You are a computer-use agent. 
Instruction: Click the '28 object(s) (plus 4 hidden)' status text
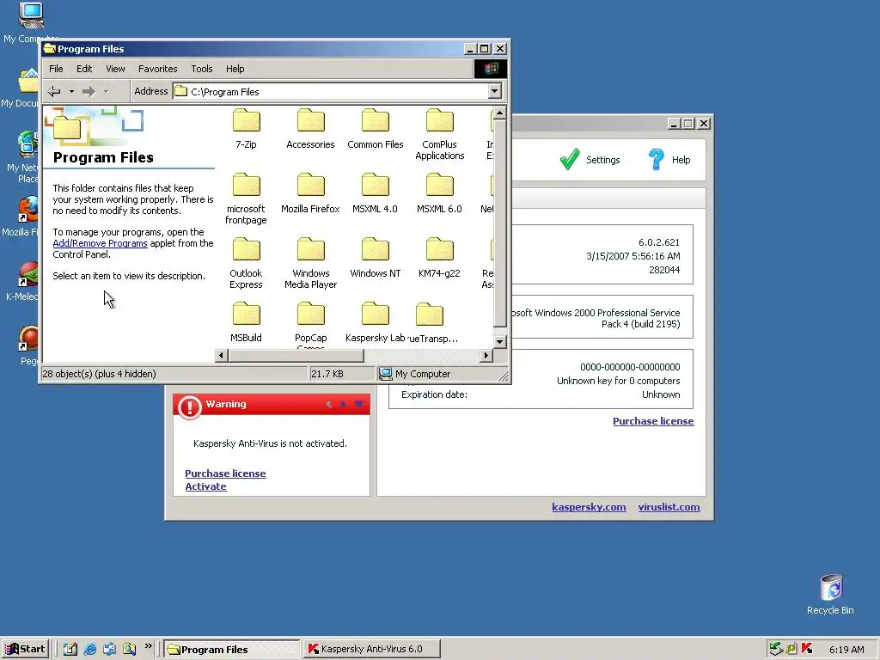100,374
